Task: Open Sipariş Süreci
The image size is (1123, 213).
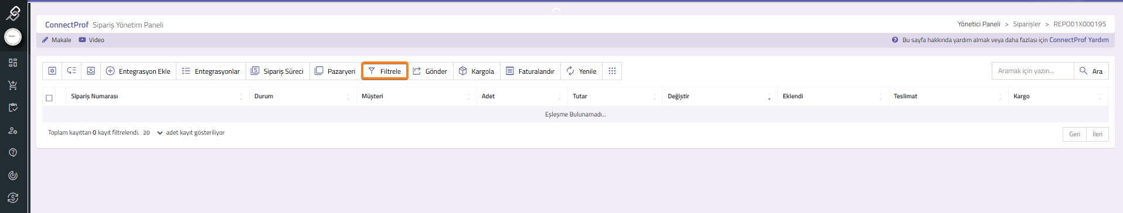Action: (277, 71)
